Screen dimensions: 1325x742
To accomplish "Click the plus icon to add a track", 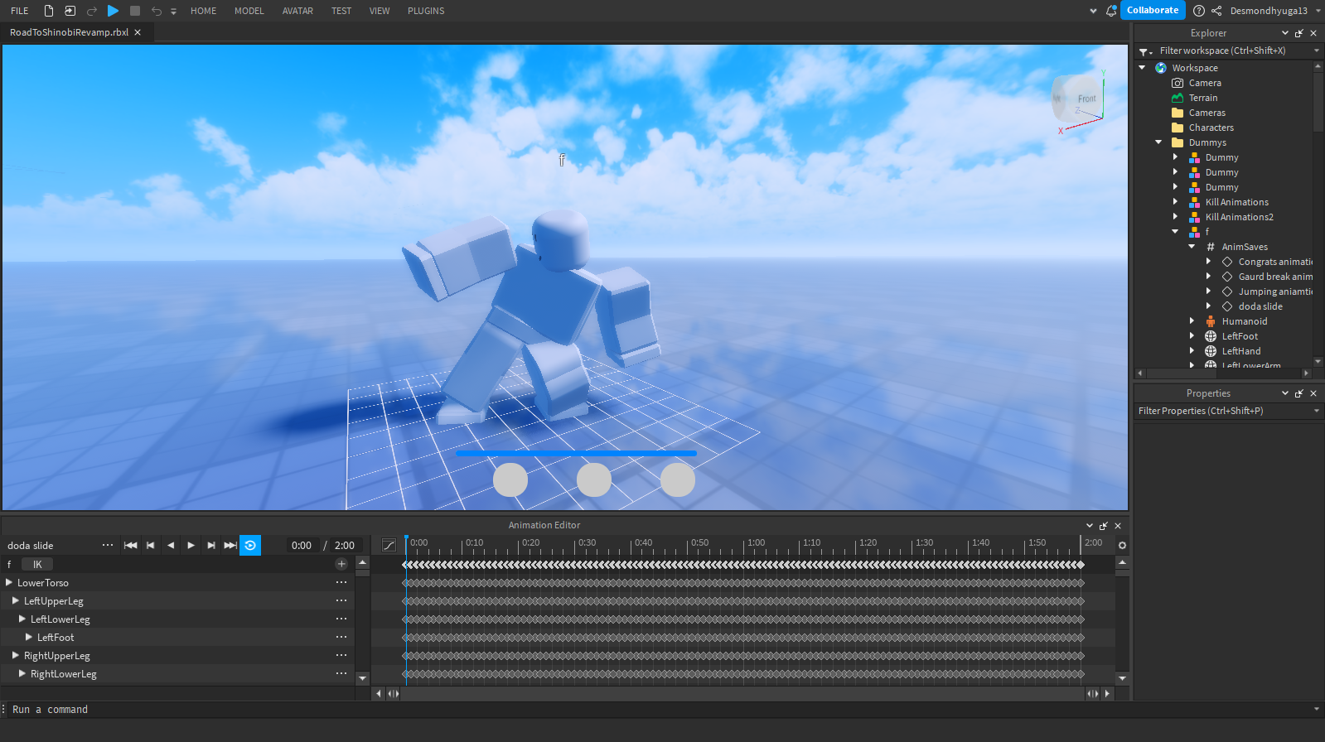I will (x=341, y=564).
